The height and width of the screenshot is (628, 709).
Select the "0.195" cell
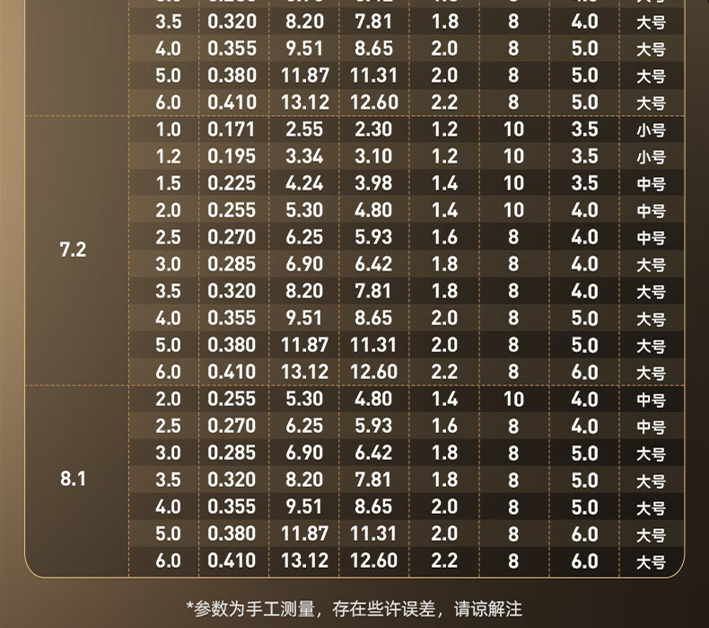232,156
